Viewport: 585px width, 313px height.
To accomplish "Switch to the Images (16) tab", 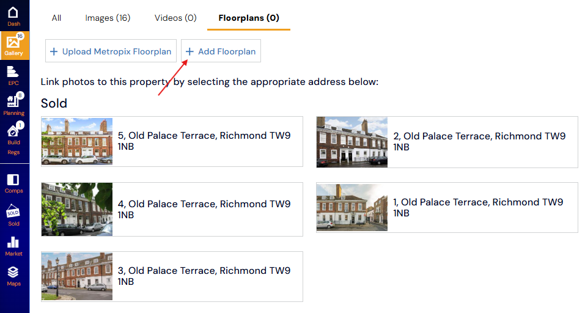I will click(108, 18).
